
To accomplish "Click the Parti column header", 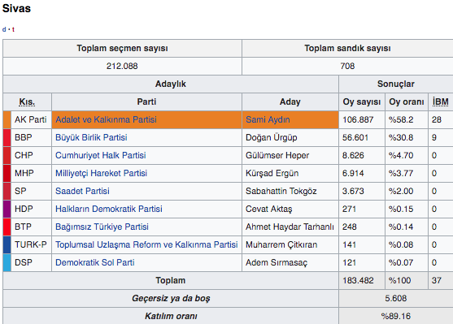I will tap(146, 102).
